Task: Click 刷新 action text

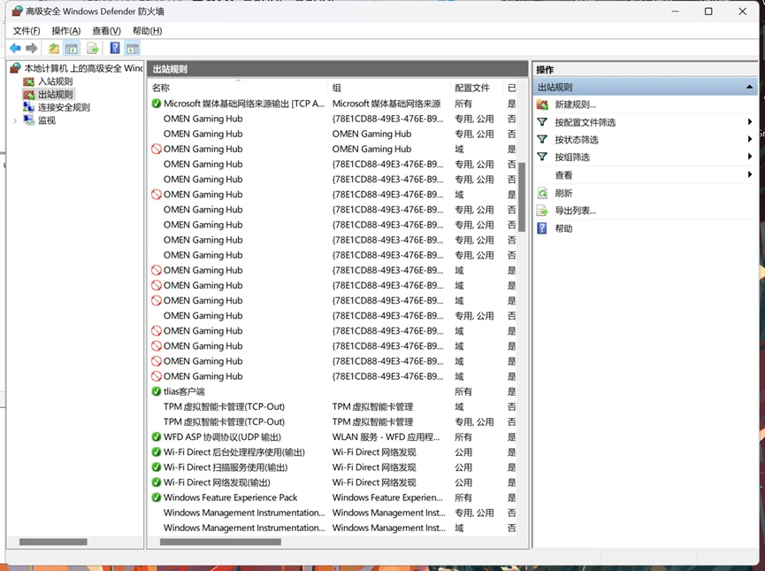Action: tap(563, 193)
